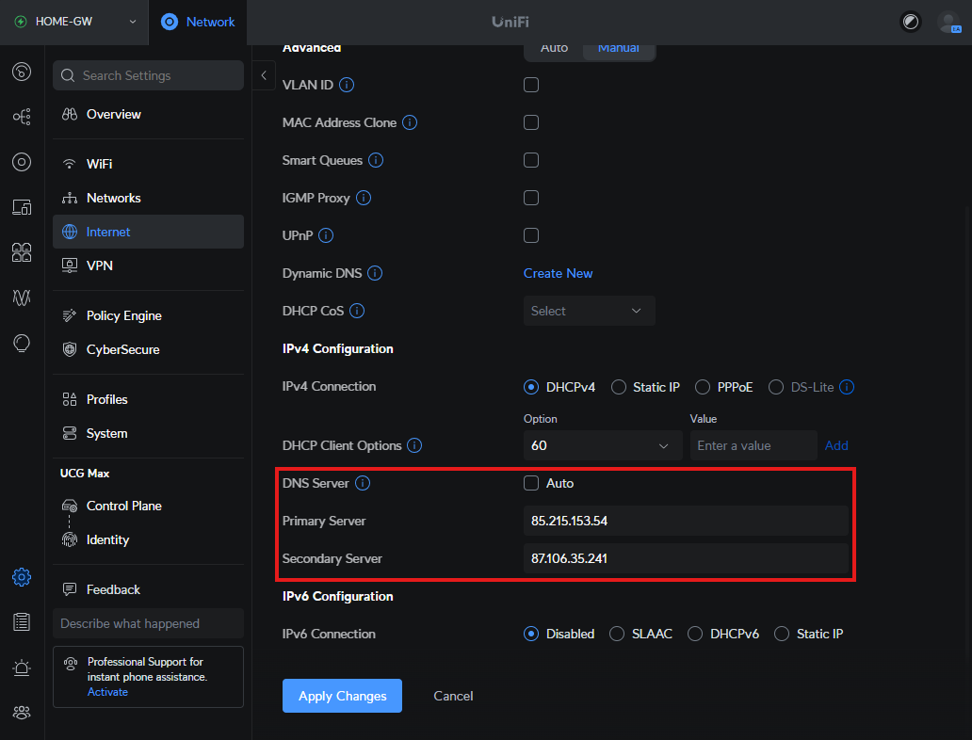Open the alarm notifications siren icon

pos(22,668)
